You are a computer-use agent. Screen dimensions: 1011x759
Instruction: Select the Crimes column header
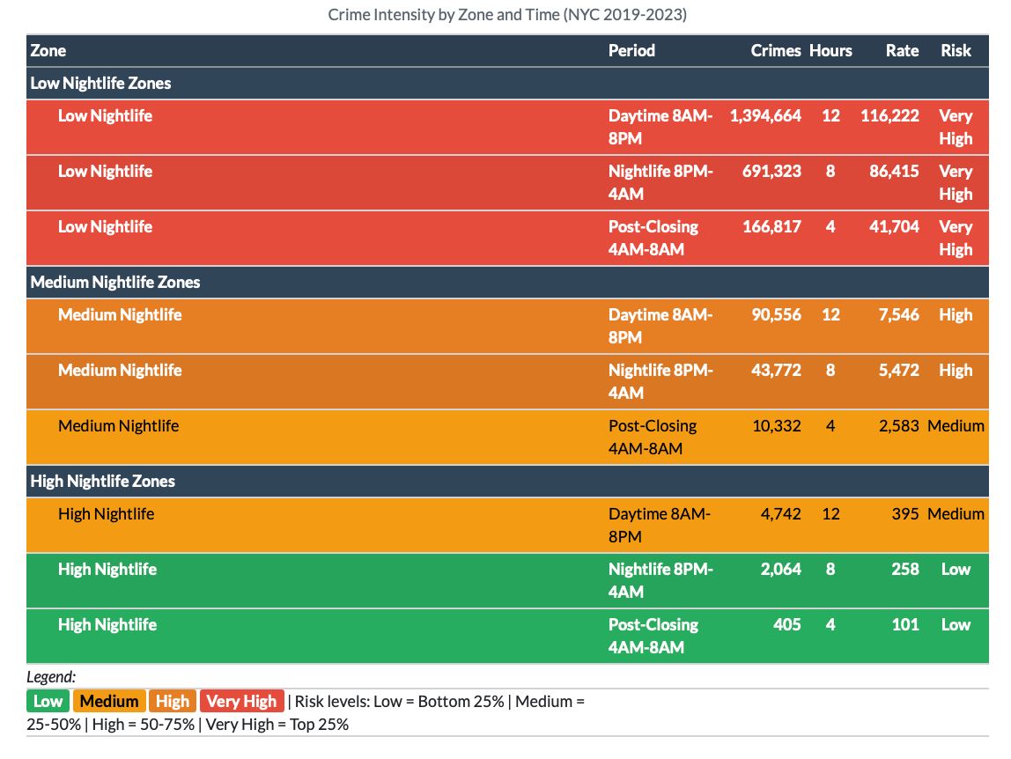coord(775,51)
